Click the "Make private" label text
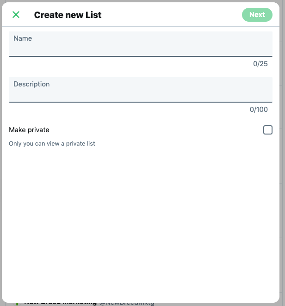The height and width of the screenshot is (306, 285). point(29,130)
